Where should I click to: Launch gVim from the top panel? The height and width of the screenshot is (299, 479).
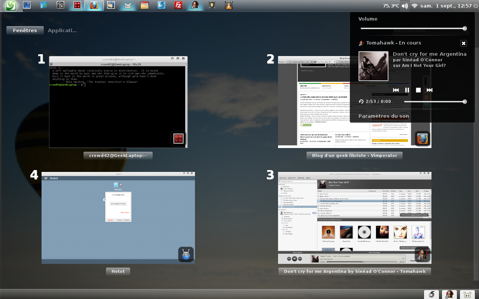44,5
